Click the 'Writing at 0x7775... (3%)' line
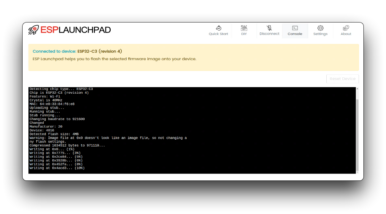Image resolution: width=386 pixels, height=214 pixels. [x=55, y=153]
